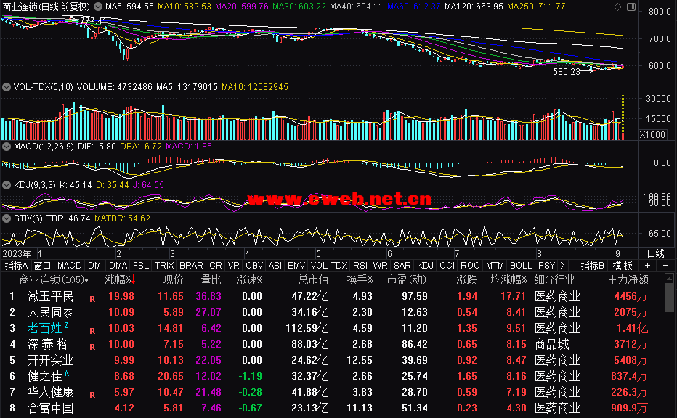Sort by 现价 column header
Viewport: 677px width, 418px height.
[x=173, y=280]
